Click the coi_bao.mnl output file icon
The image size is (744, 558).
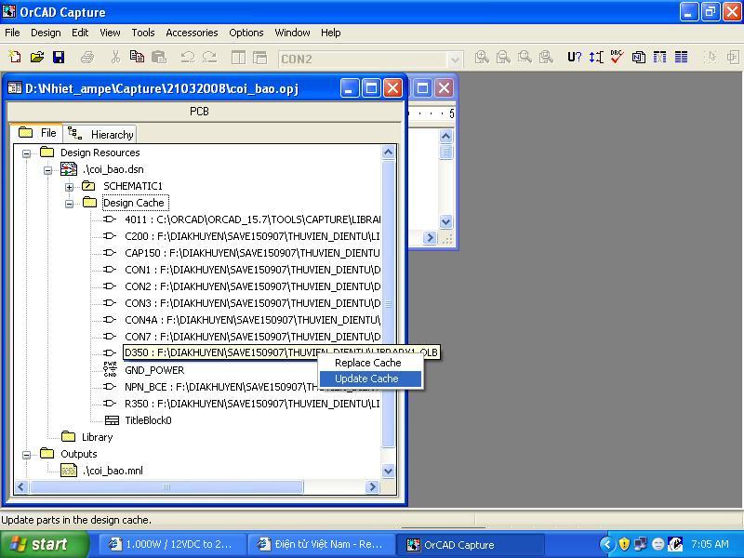point(69,471)
